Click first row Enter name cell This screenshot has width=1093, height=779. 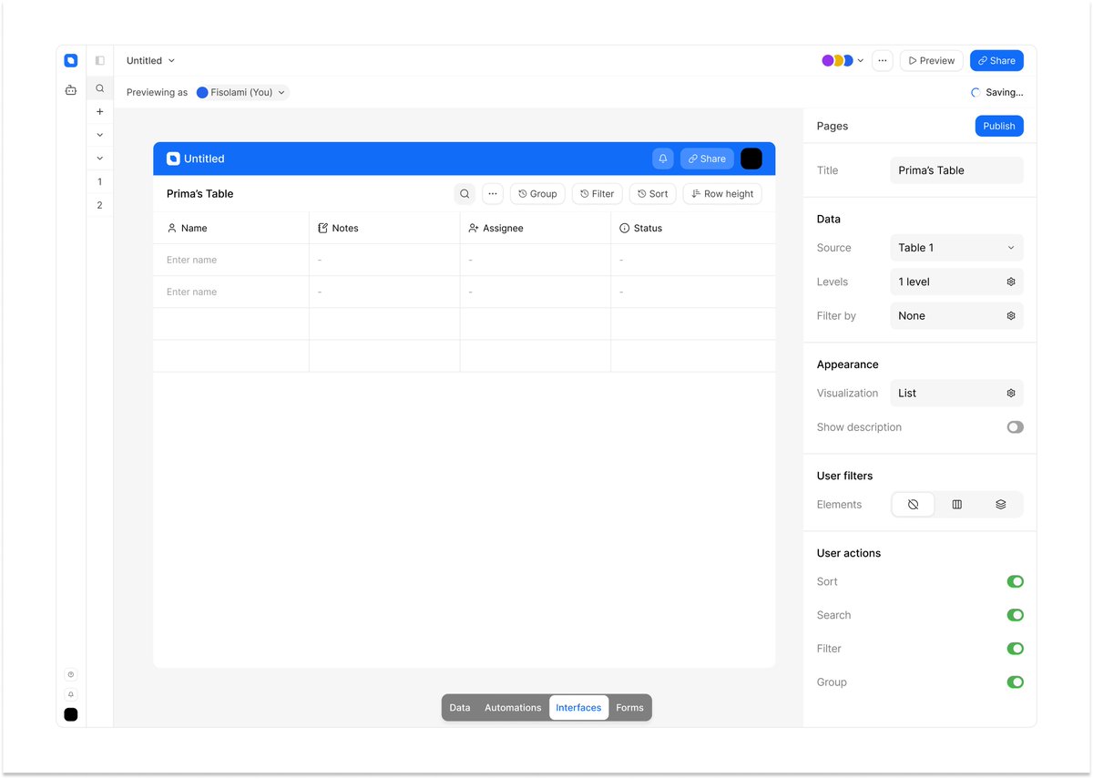tap(231, 261)
